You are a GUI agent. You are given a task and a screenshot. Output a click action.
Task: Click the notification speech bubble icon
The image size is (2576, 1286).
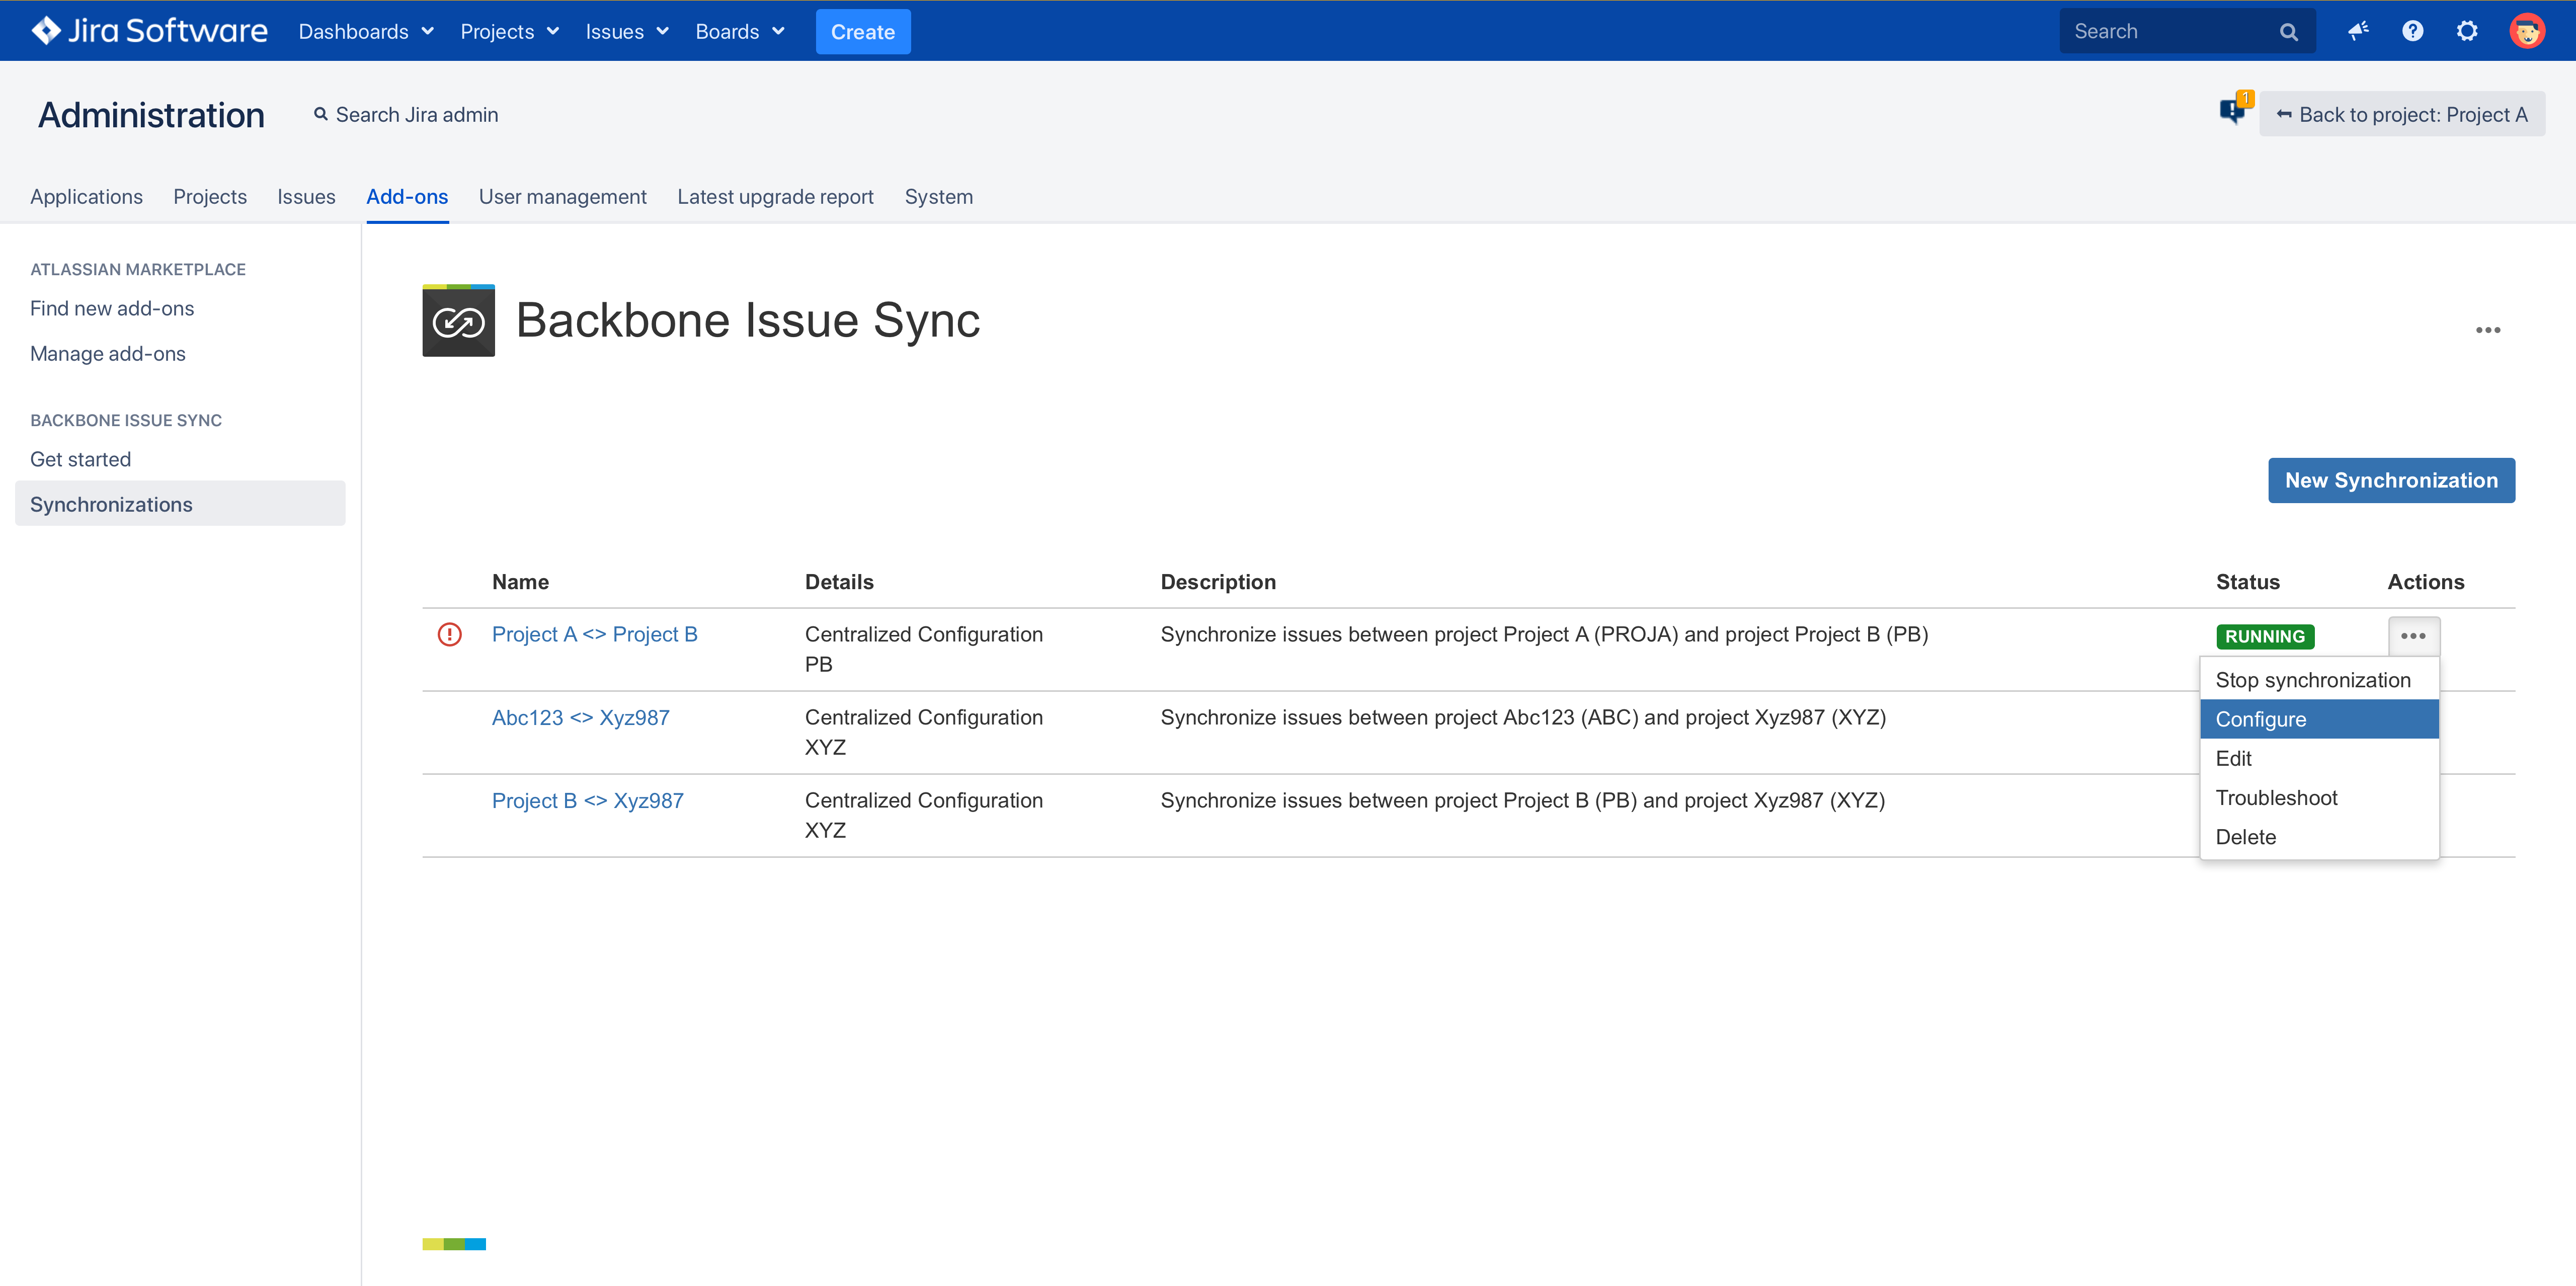tap(2232, 111)
